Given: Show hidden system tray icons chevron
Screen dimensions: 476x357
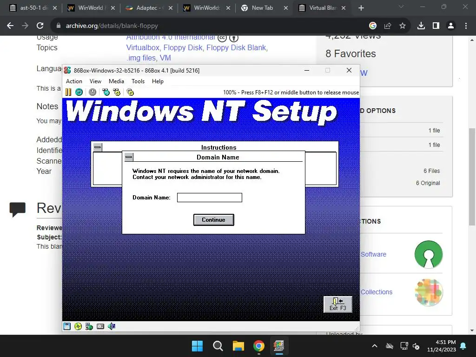Looking at the screenshot, I should pyautogui.click(x=375, y=346).
